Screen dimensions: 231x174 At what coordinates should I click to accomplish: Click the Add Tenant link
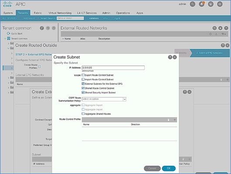[29, 18]
